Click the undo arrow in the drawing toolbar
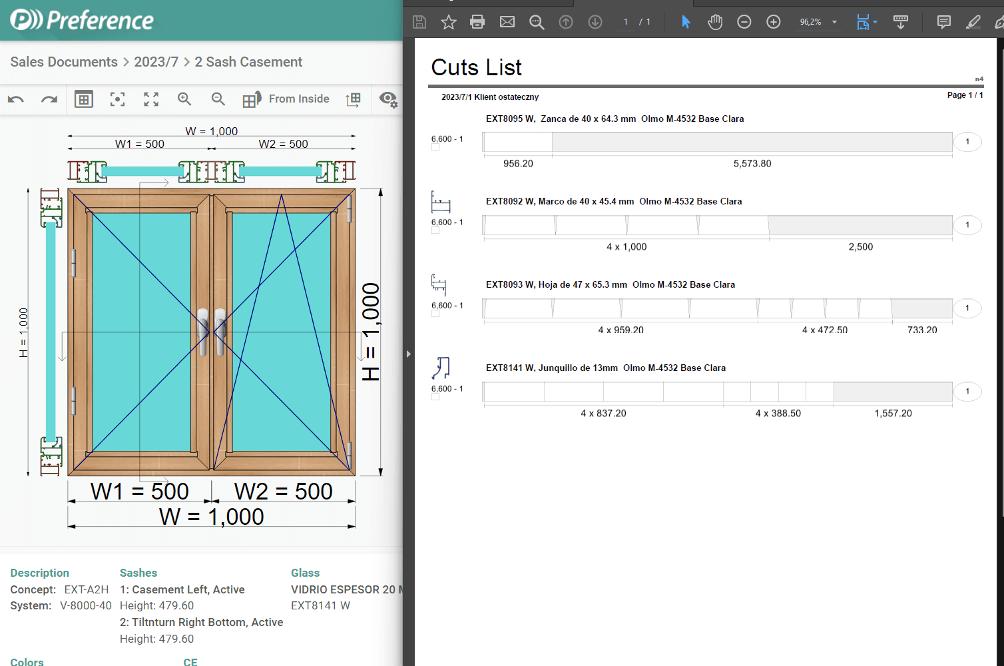This screenshot has height=666, width=1004. (16, 99)
